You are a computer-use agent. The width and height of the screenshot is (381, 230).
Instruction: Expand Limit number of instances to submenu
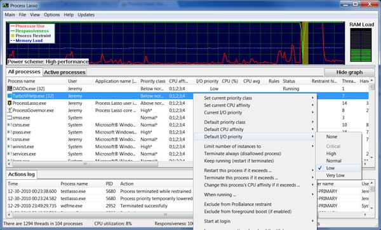pos(255,146)
